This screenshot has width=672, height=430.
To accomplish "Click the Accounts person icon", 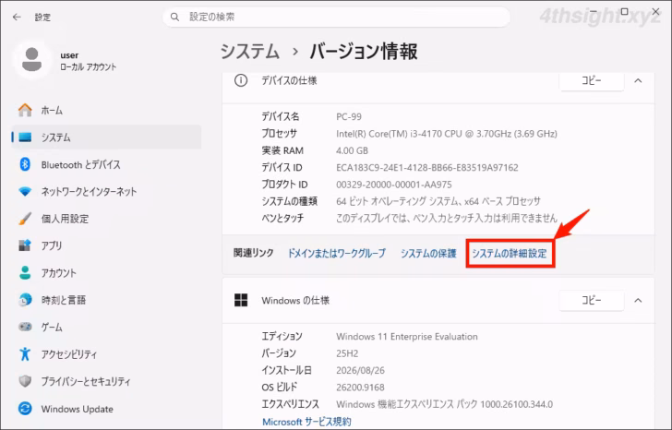I will pyautogui.click(x=25, y=273).
